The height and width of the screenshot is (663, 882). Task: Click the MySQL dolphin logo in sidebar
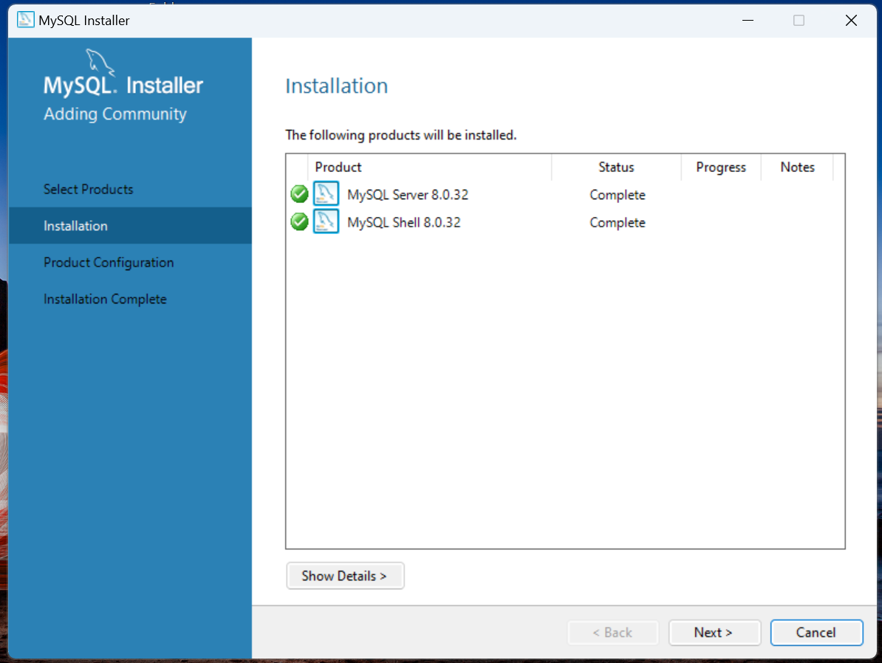tap(100, 62)
